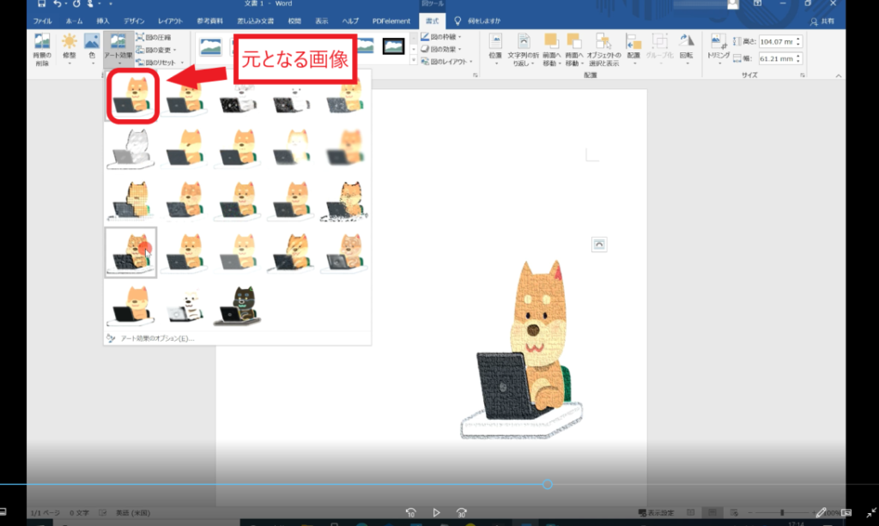Open the ファイル (File) tab
The width and height of the screenshot is (879, 526).
click(x=43, y=20)
